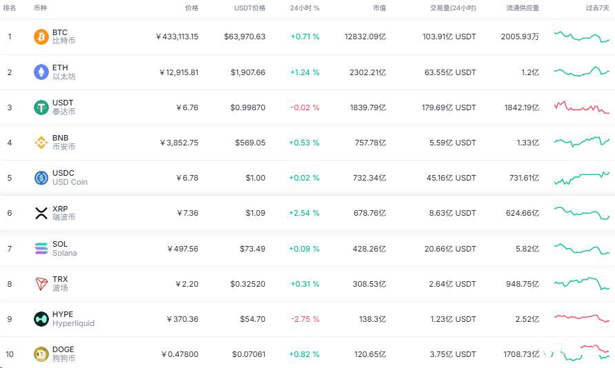This screenshot has width=615, height=368.
Task: Click the BNB yellow diamond icon
Action: [x=41, y=143]
